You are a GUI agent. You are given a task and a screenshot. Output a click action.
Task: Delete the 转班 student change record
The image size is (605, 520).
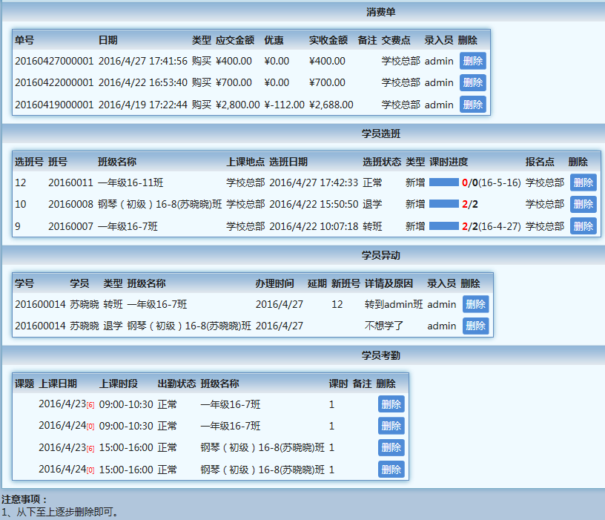coord(475,304)
